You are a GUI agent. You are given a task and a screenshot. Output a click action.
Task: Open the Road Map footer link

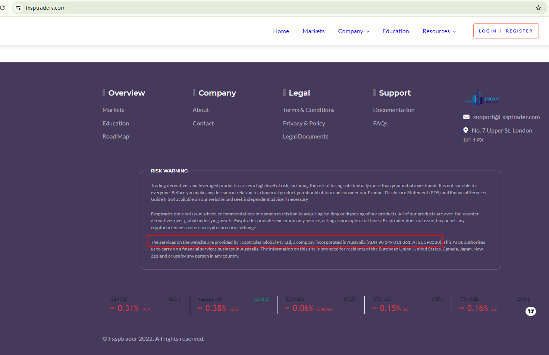tap(116, 136)
